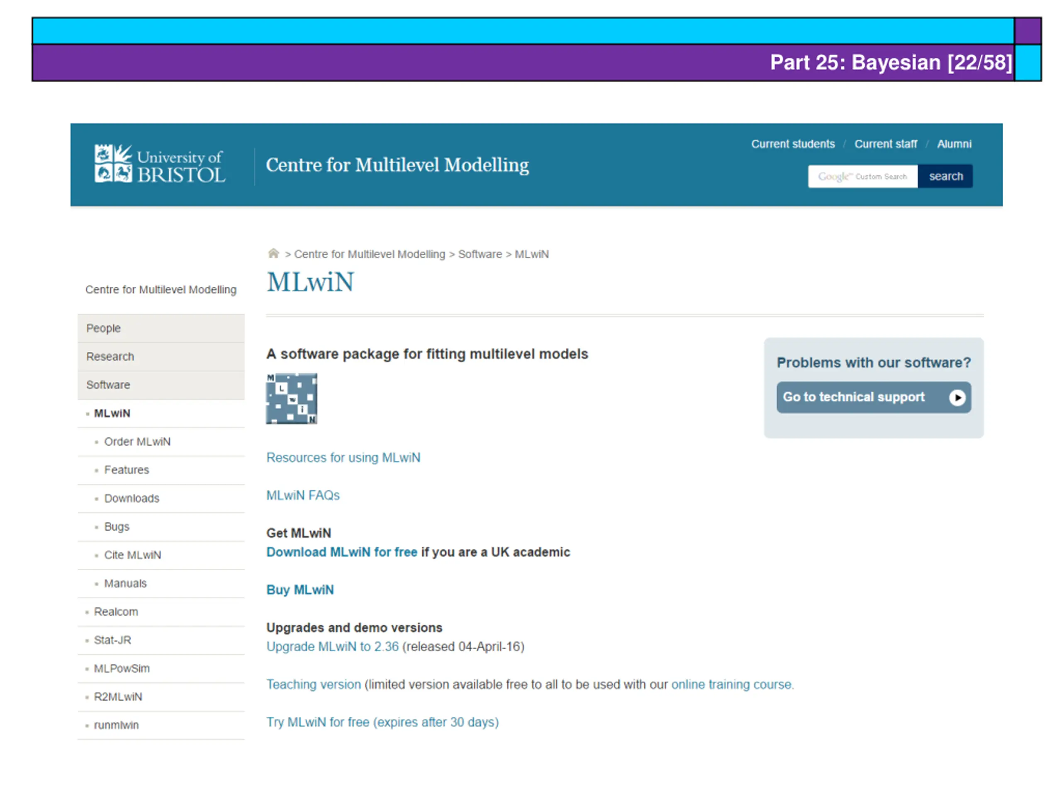Click the University of Bristol logo
This screenshot has height=796, width=1062.
[160, 164]
